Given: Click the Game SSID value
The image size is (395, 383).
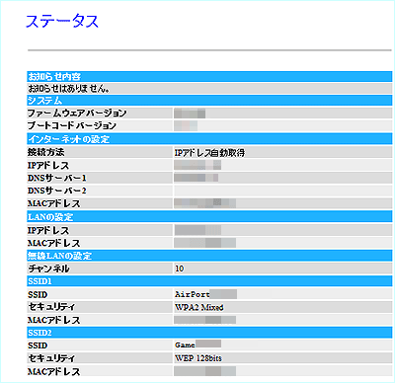Looking at the screenshot, I should coord(185,345).
